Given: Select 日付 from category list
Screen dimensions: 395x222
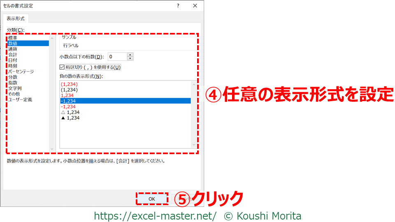Looking at the screenshot, I should pos(13,60).
